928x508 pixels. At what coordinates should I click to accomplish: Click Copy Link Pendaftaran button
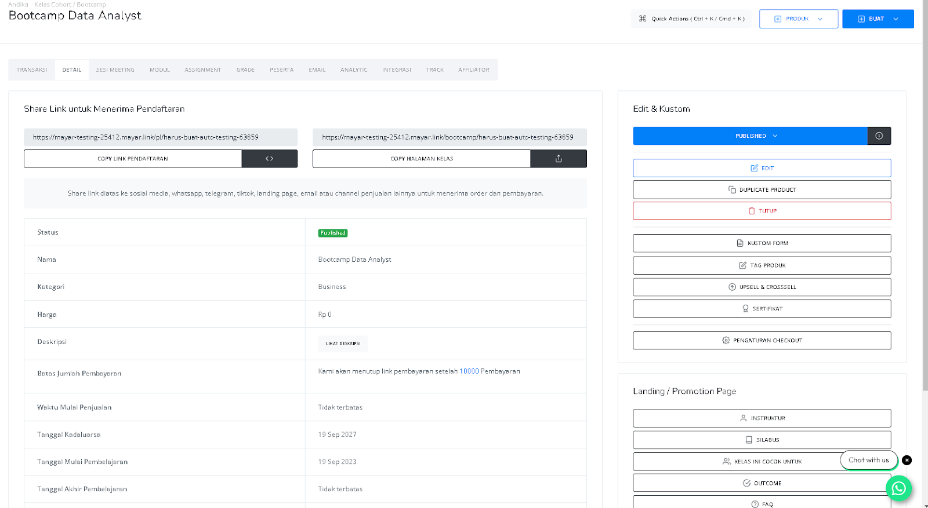pyautogui.click(x=133, y=159)
